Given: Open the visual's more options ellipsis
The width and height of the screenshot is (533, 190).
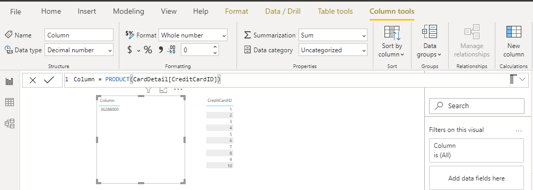Looking at the screenshot, I should pyautogui.click(x=178, y=90).
